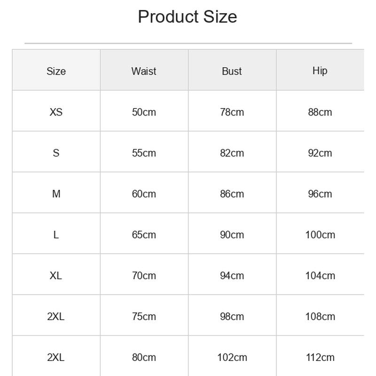Viewport: 376px width, 376px height.
Task: Click the 112cm hip value
Action: point(320,358)
